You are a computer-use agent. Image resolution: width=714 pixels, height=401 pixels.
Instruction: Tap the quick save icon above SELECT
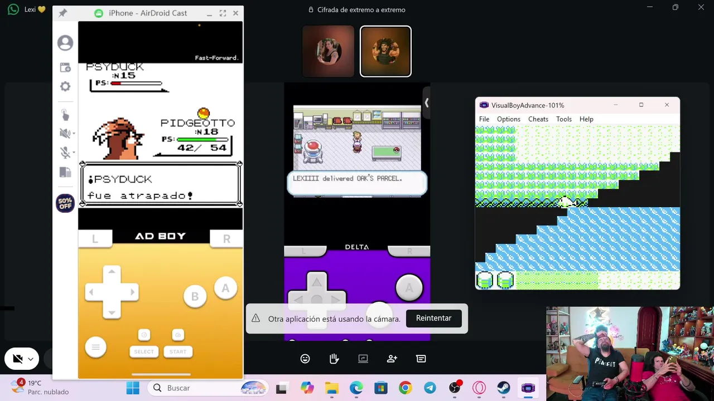coord(144,335)
